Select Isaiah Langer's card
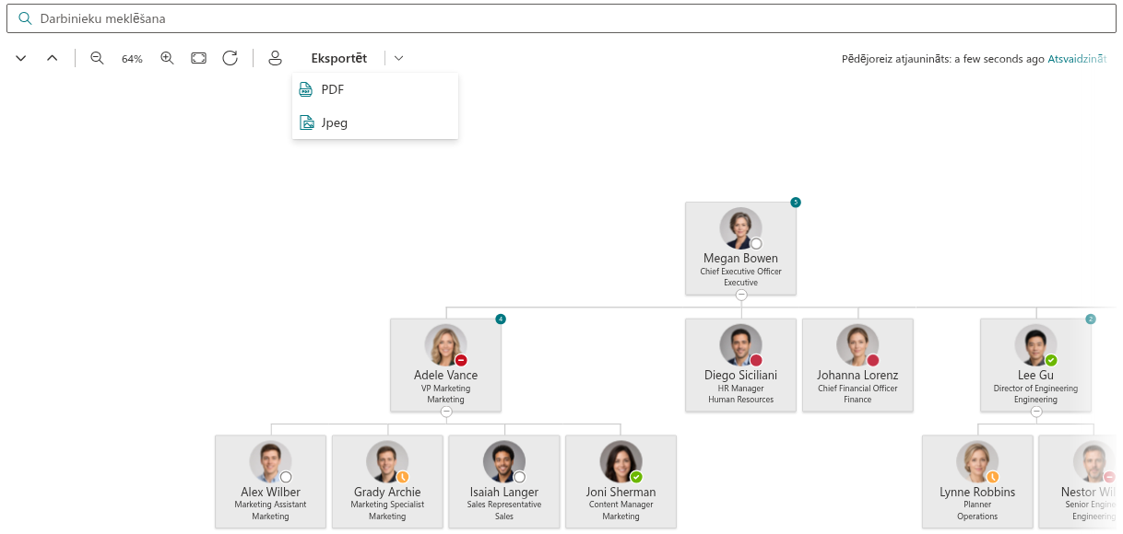This screenshot has width=1123, height=534. (503, 482)
